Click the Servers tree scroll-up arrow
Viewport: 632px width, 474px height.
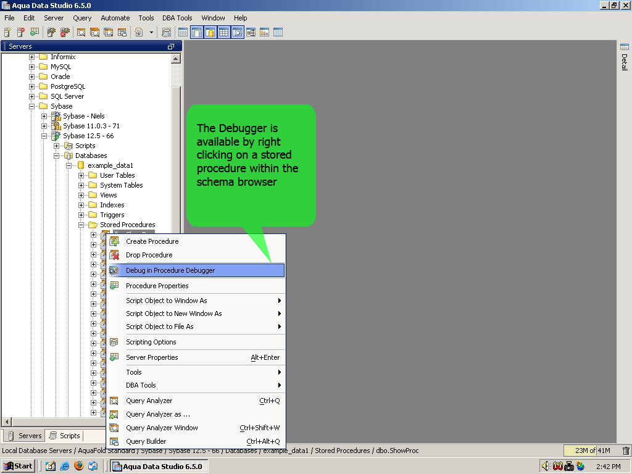pos(175,59)
